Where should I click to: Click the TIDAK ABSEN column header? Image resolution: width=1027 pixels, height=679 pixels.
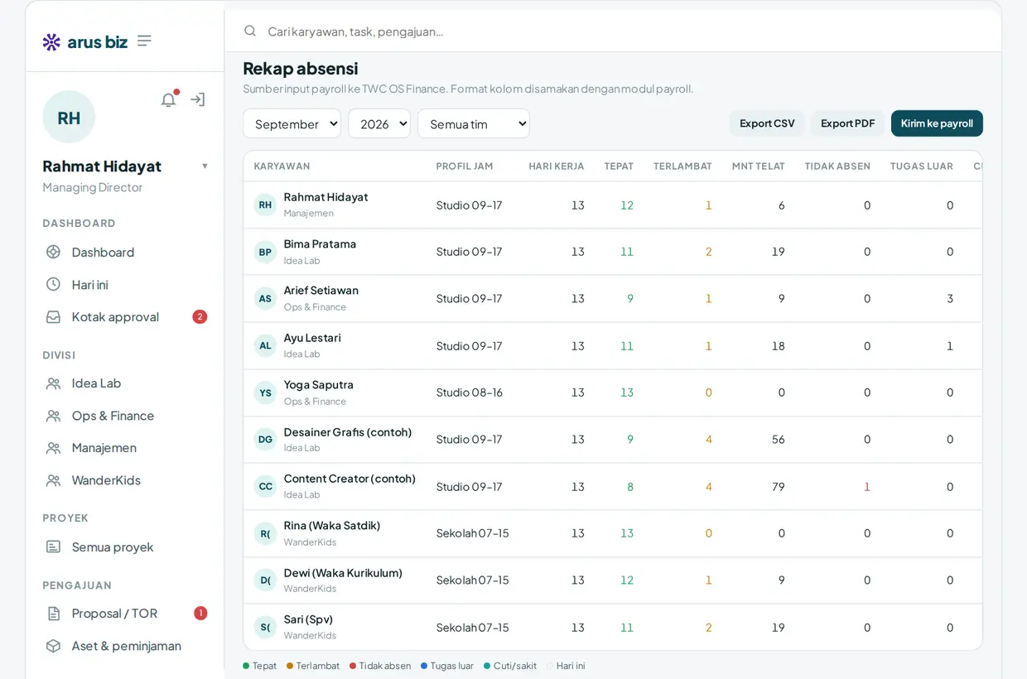[837, 166]
